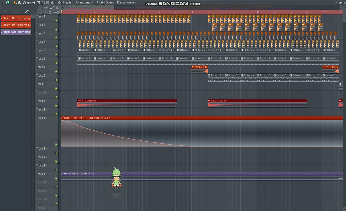
Task: Click the plus button above track headers
Action: 40,12
